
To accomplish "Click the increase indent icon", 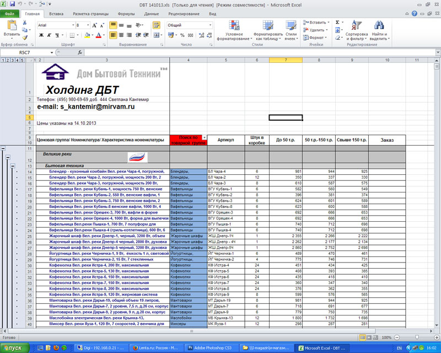I will coord(146,35).
